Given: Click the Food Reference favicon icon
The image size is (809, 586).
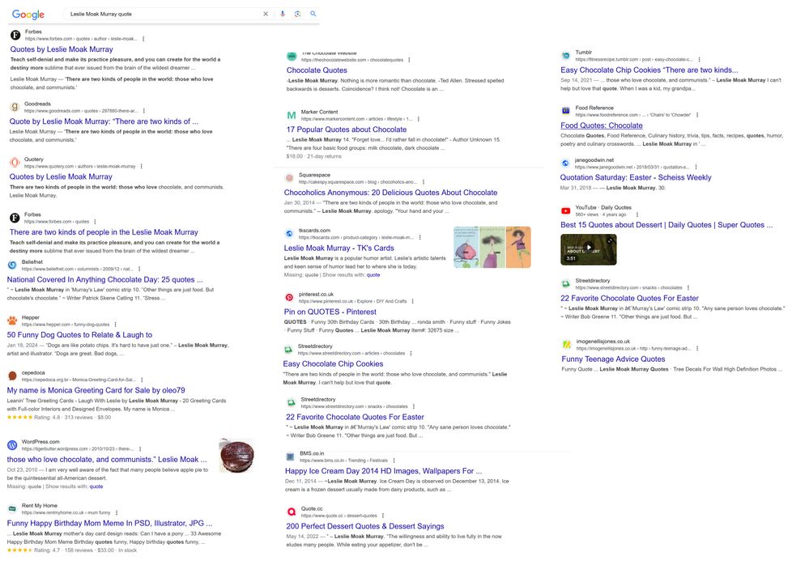Looking at the screenshot, I should tap(566, 111).
